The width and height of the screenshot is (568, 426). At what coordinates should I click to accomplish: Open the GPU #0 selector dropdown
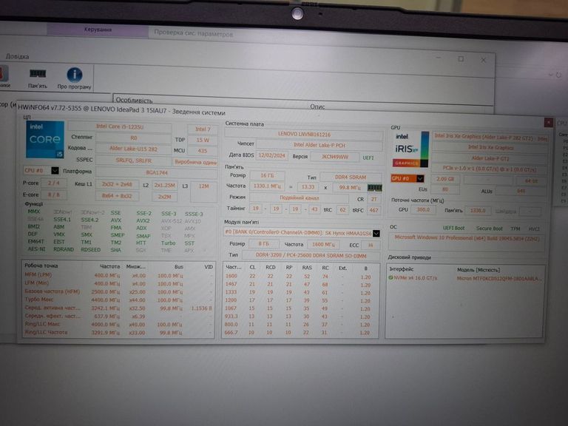[x=408, y=178]
